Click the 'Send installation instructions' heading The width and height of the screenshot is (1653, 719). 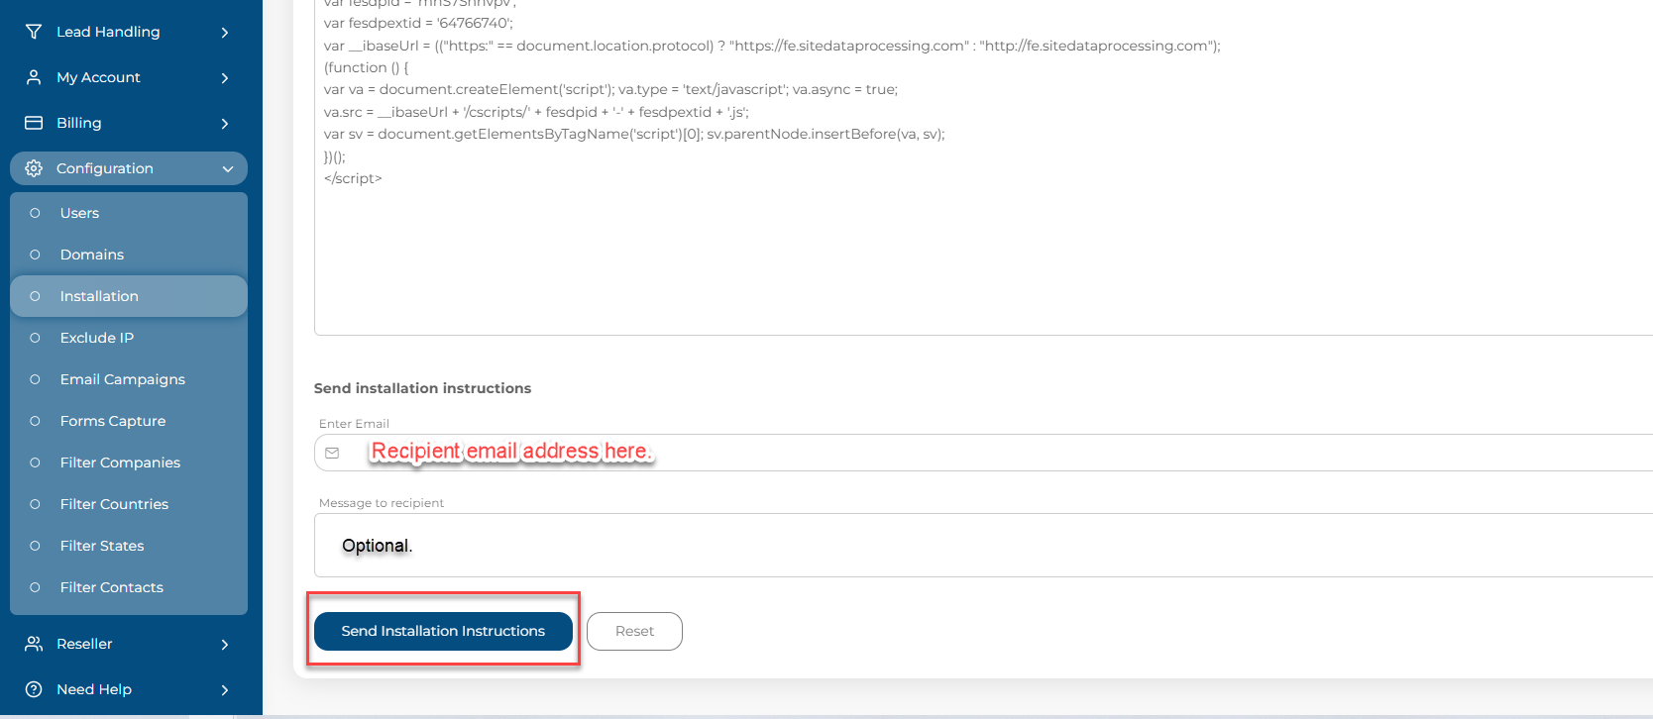(422, 388)
